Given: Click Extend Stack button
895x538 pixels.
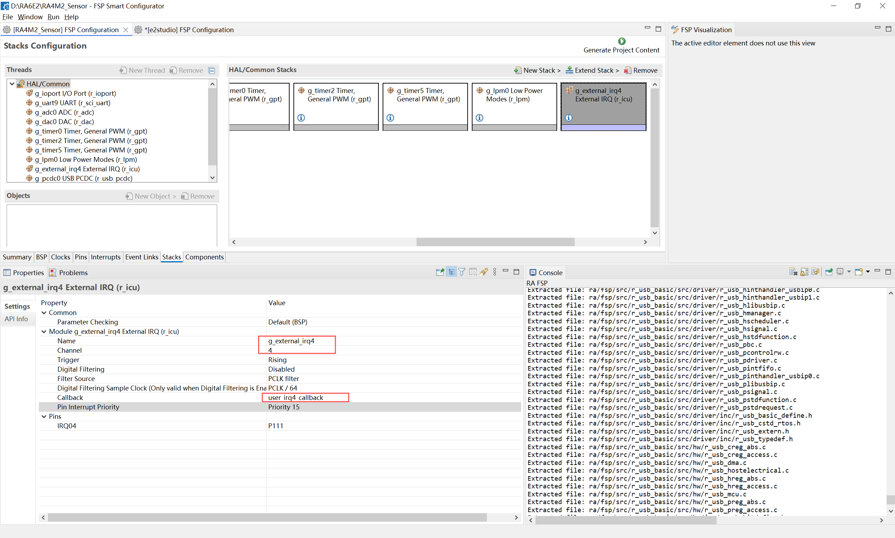Looking at the screenshot, I should tap(592, 70).
